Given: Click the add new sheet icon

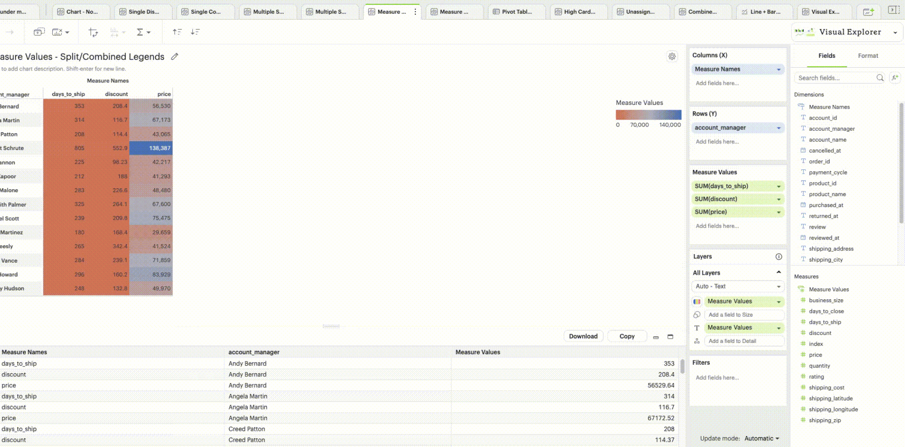Looking at the screenshot, I should (x=868, y=12).
